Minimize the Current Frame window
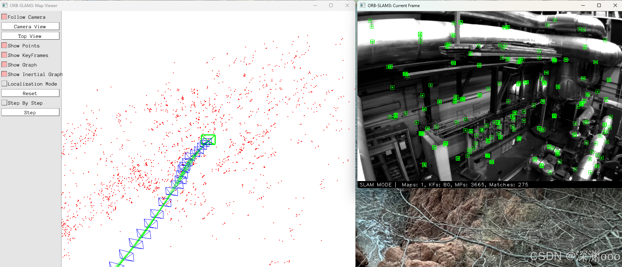The width and height of the screenshot is (622, 267). pyautogui.click(x=583, y=5)
